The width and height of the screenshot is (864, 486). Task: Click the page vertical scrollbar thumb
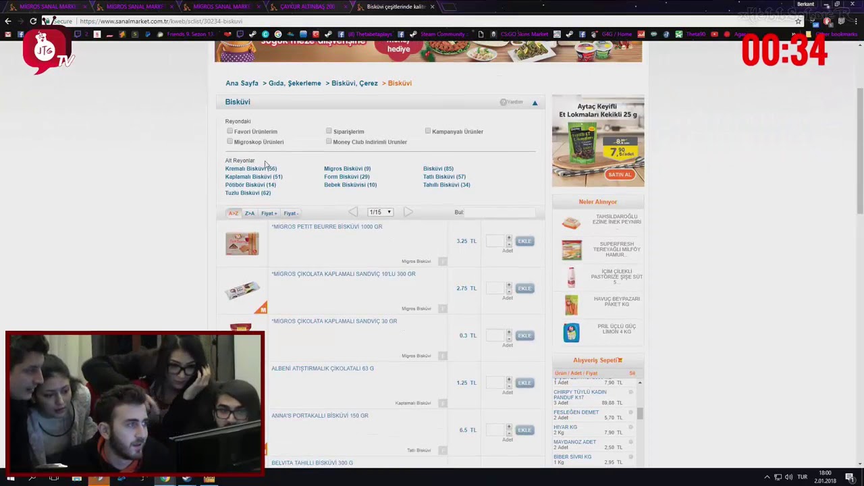pyautogui.click(x=860, y=151)
